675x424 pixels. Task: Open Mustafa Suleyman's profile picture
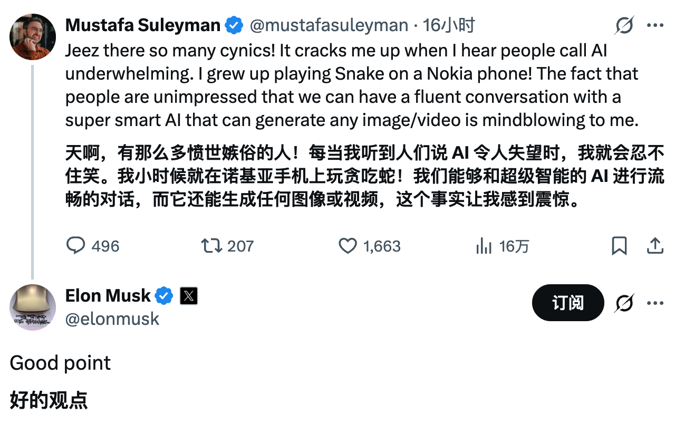[33, 37]
